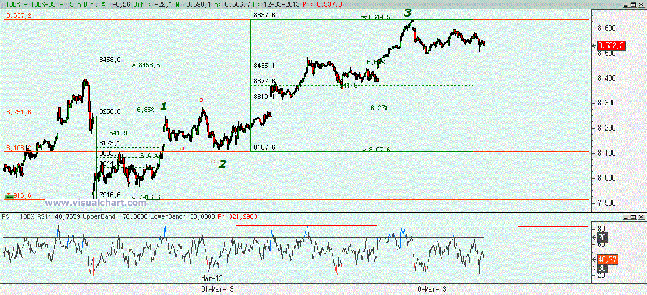The image size is (647, 295).
Task: Select the red corrective label a
Action: (x=182, y=147)
